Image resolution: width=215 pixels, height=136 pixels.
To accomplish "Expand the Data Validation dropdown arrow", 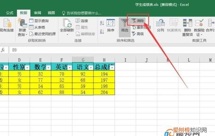I will point(201,35).
